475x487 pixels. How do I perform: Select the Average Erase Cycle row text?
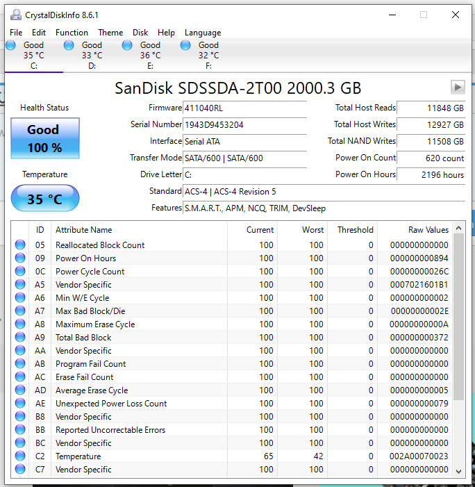pos(92,390)
